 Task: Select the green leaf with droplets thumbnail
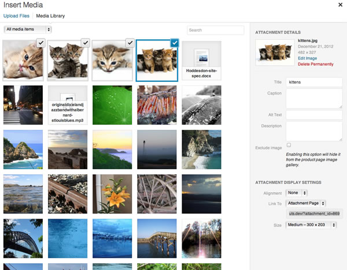[112, 105]
